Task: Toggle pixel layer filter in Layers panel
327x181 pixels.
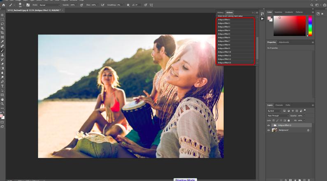Action: click(284, 111)
